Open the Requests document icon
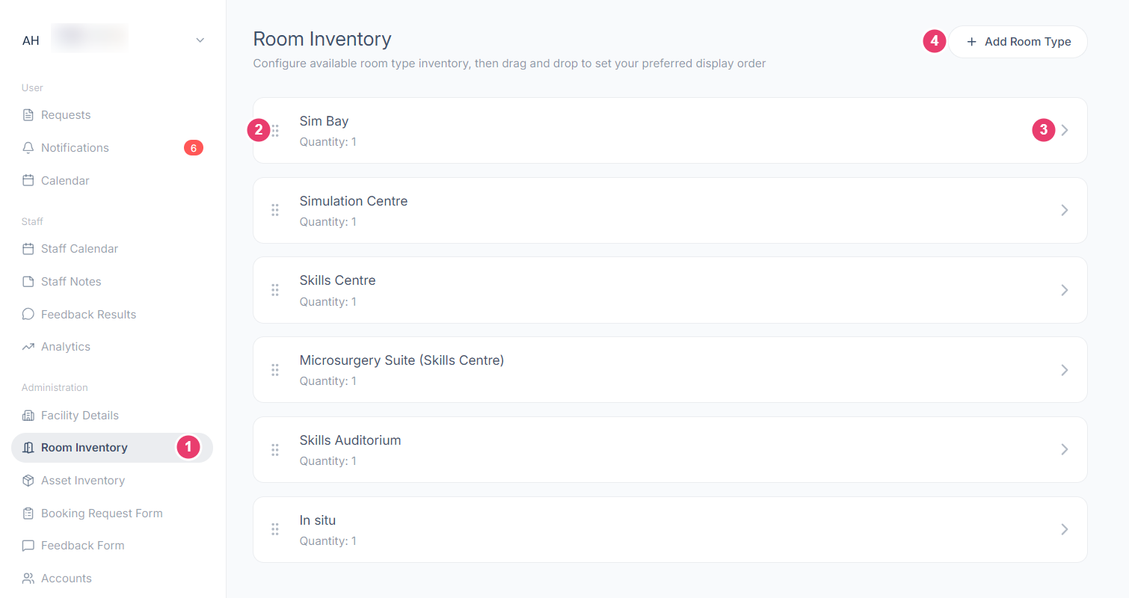The image size is (1129, 598). [28, 115]
